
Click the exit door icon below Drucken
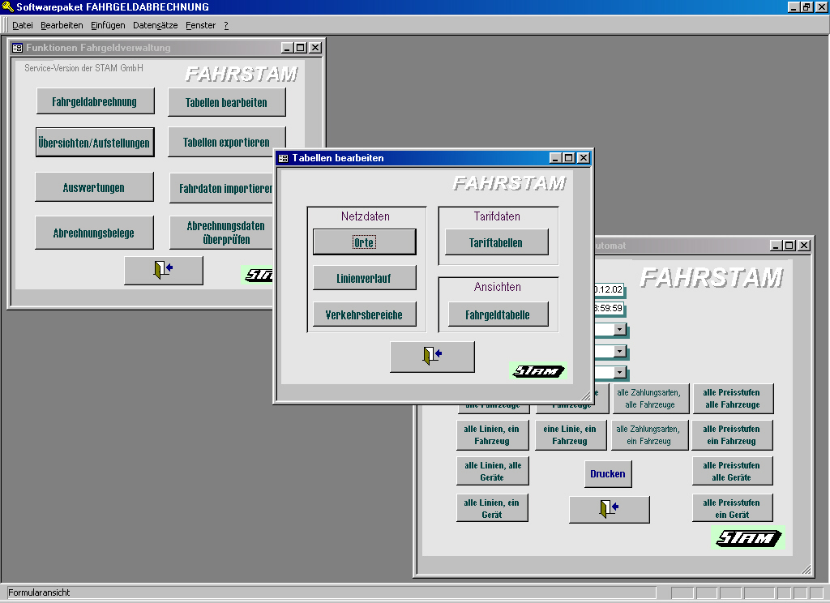pos(609,508)
